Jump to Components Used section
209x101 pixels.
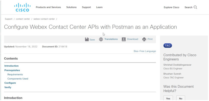point(18,79)
